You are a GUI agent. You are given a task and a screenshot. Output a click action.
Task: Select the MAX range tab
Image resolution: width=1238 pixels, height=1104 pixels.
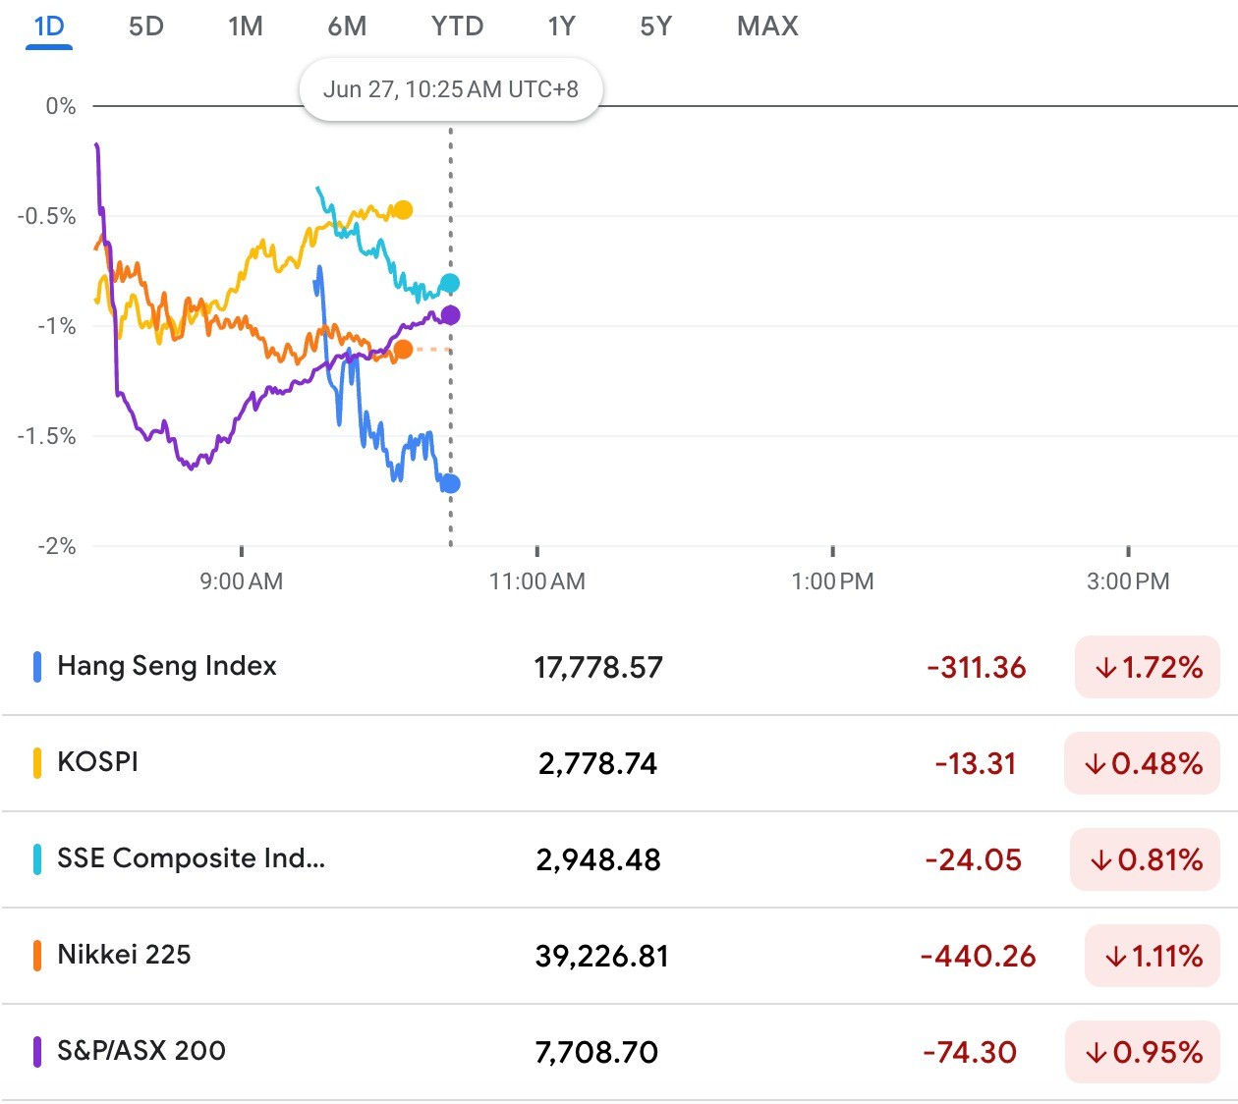pyautogui.click(x=767, y=27)
